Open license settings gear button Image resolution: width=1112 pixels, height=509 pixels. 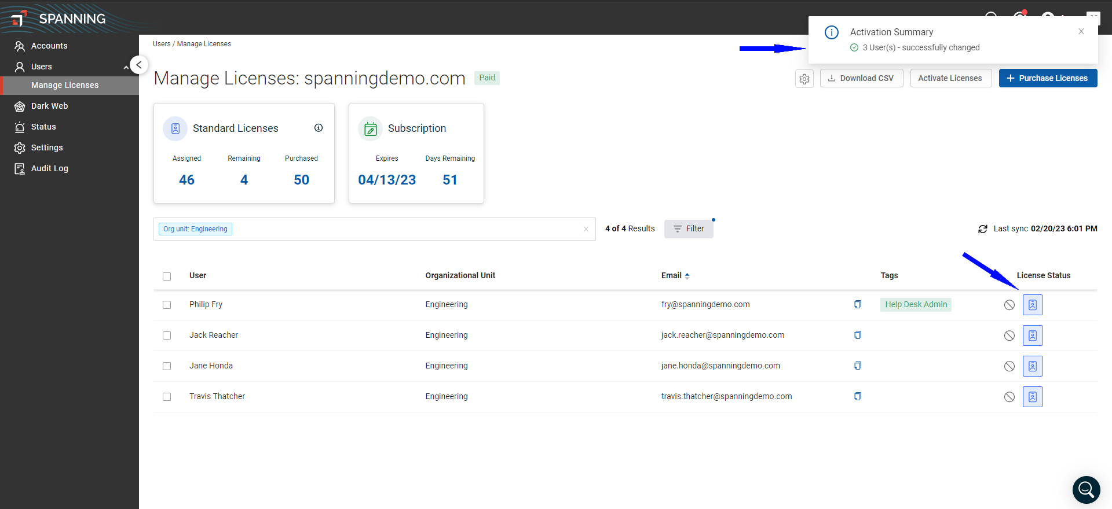[x=804, y=79]
